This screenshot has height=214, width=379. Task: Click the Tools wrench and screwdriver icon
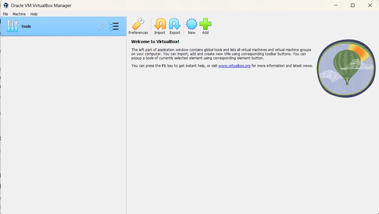(12, 26)
